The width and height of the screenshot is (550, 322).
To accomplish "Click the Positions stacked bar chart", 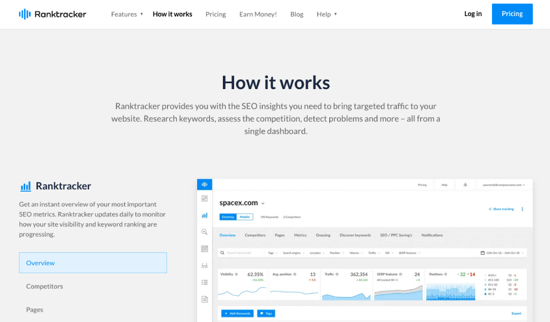I will 451,292.
